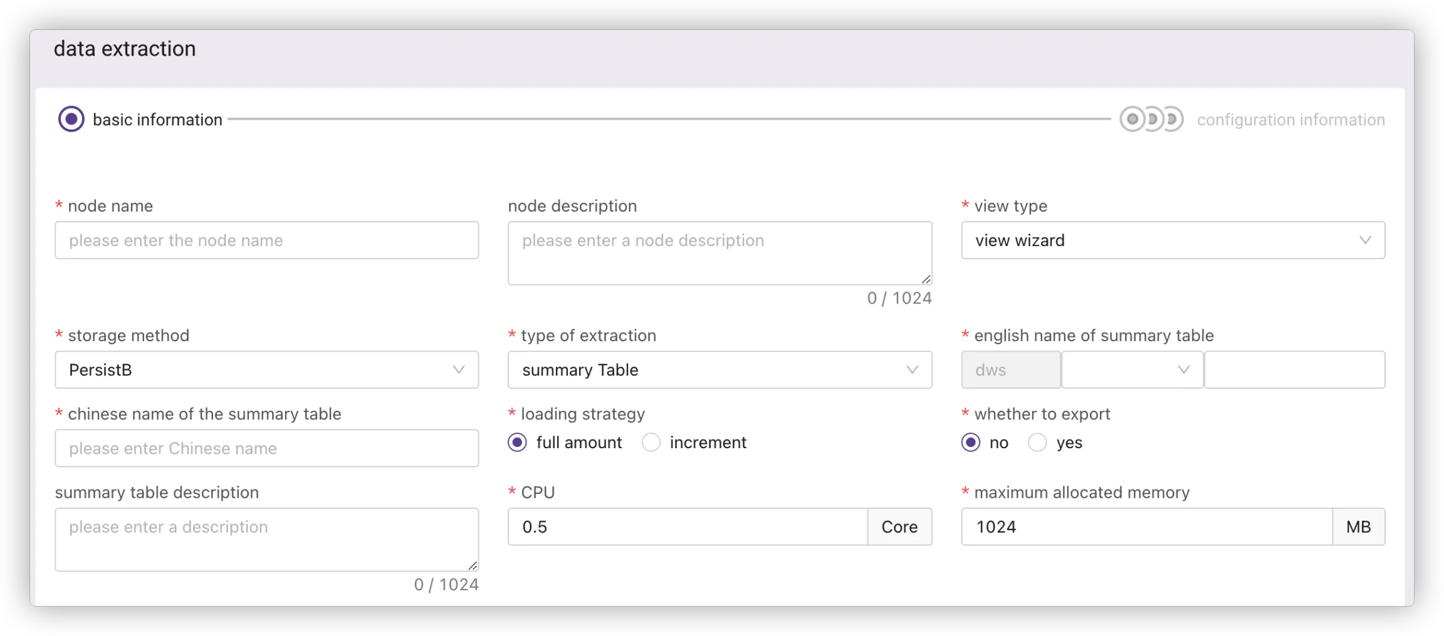Expand the dropdown next to the dws prefix
Screen dimensions: 1444x636
[x=1132, y=370]
